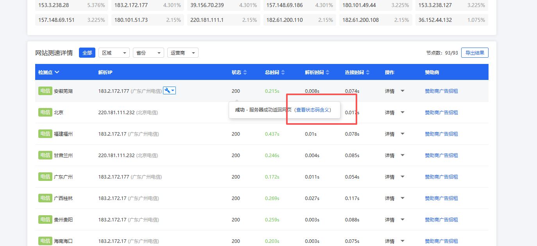Open 查看状态码含义 link in tooltip
The height and width of the screenshot is (246, 537).
click(x=313, y=110)
